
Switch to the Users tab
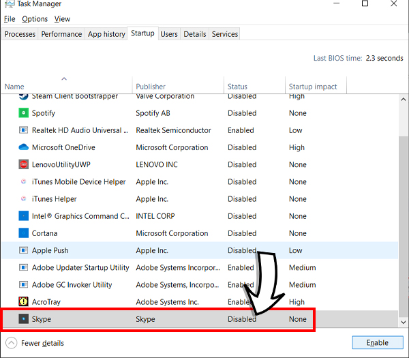(x=169, y=34)
